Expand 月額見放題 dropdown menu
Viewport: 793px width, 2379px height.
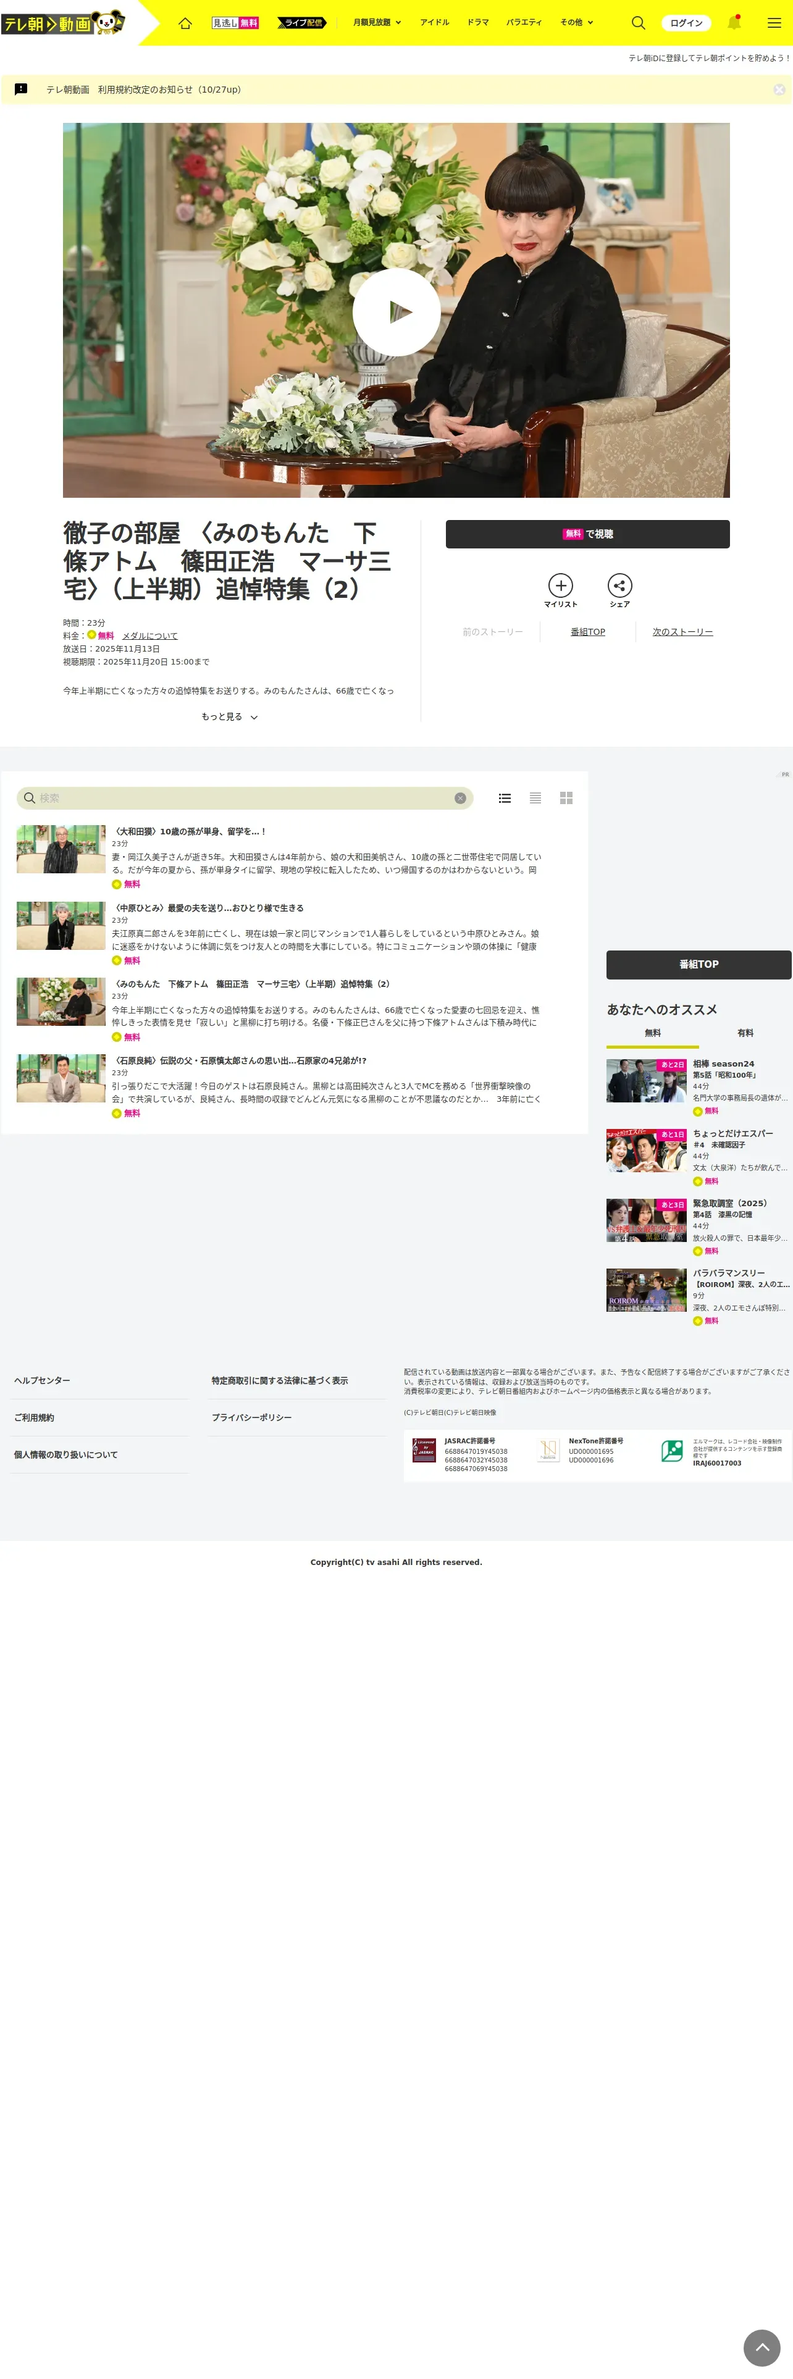[x=377, y=22]
